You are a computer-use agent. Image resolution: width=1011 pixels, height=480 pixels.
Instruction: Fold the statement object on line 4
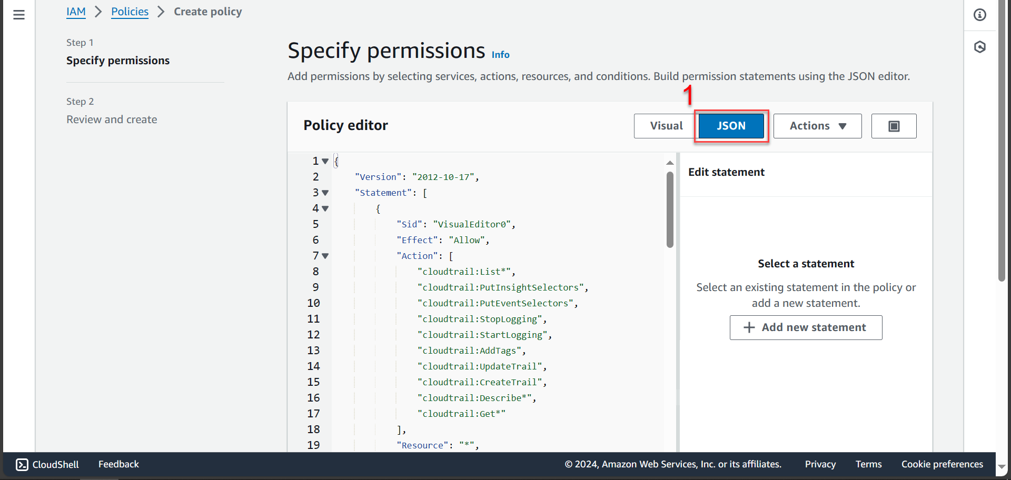(x=325, y=209)
